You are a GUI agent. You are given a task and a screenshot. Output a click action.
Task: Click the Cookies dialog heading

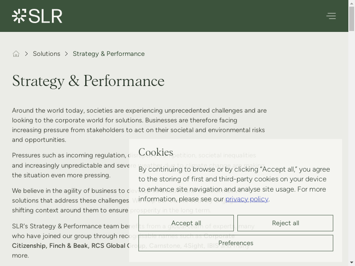156,153
